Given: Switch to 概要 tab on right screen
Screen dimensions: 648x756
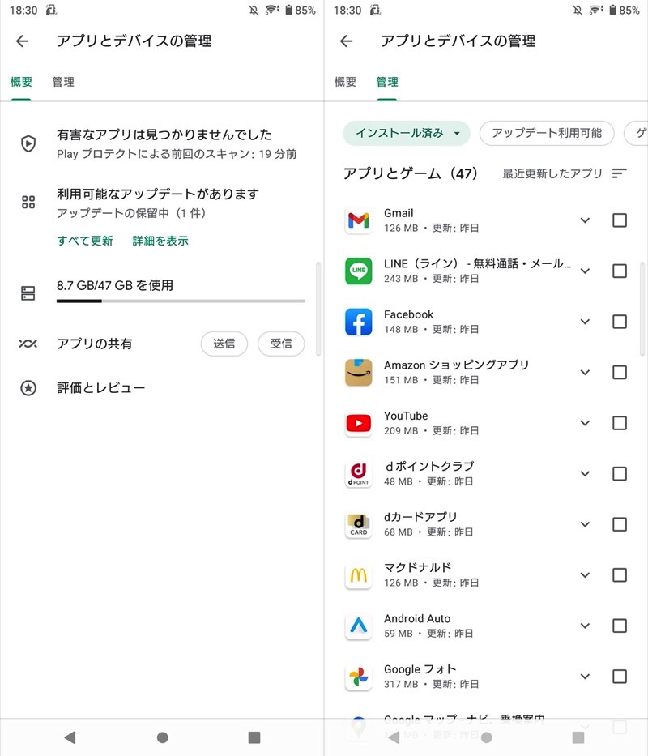Looking at the screenshot, I should tap(345, 82).
